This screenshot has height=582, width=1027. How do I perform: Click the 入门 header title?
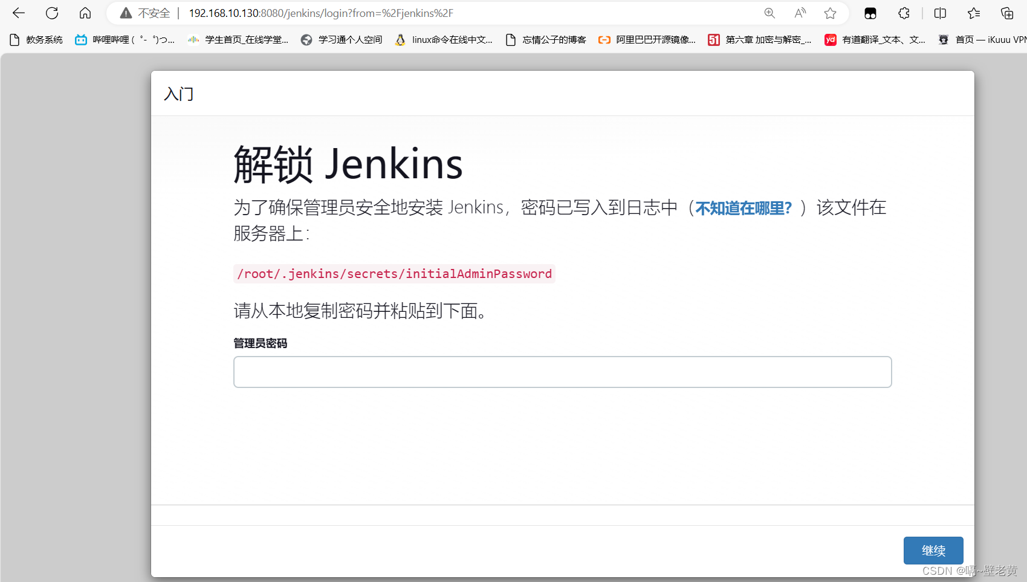pos(179,94)
